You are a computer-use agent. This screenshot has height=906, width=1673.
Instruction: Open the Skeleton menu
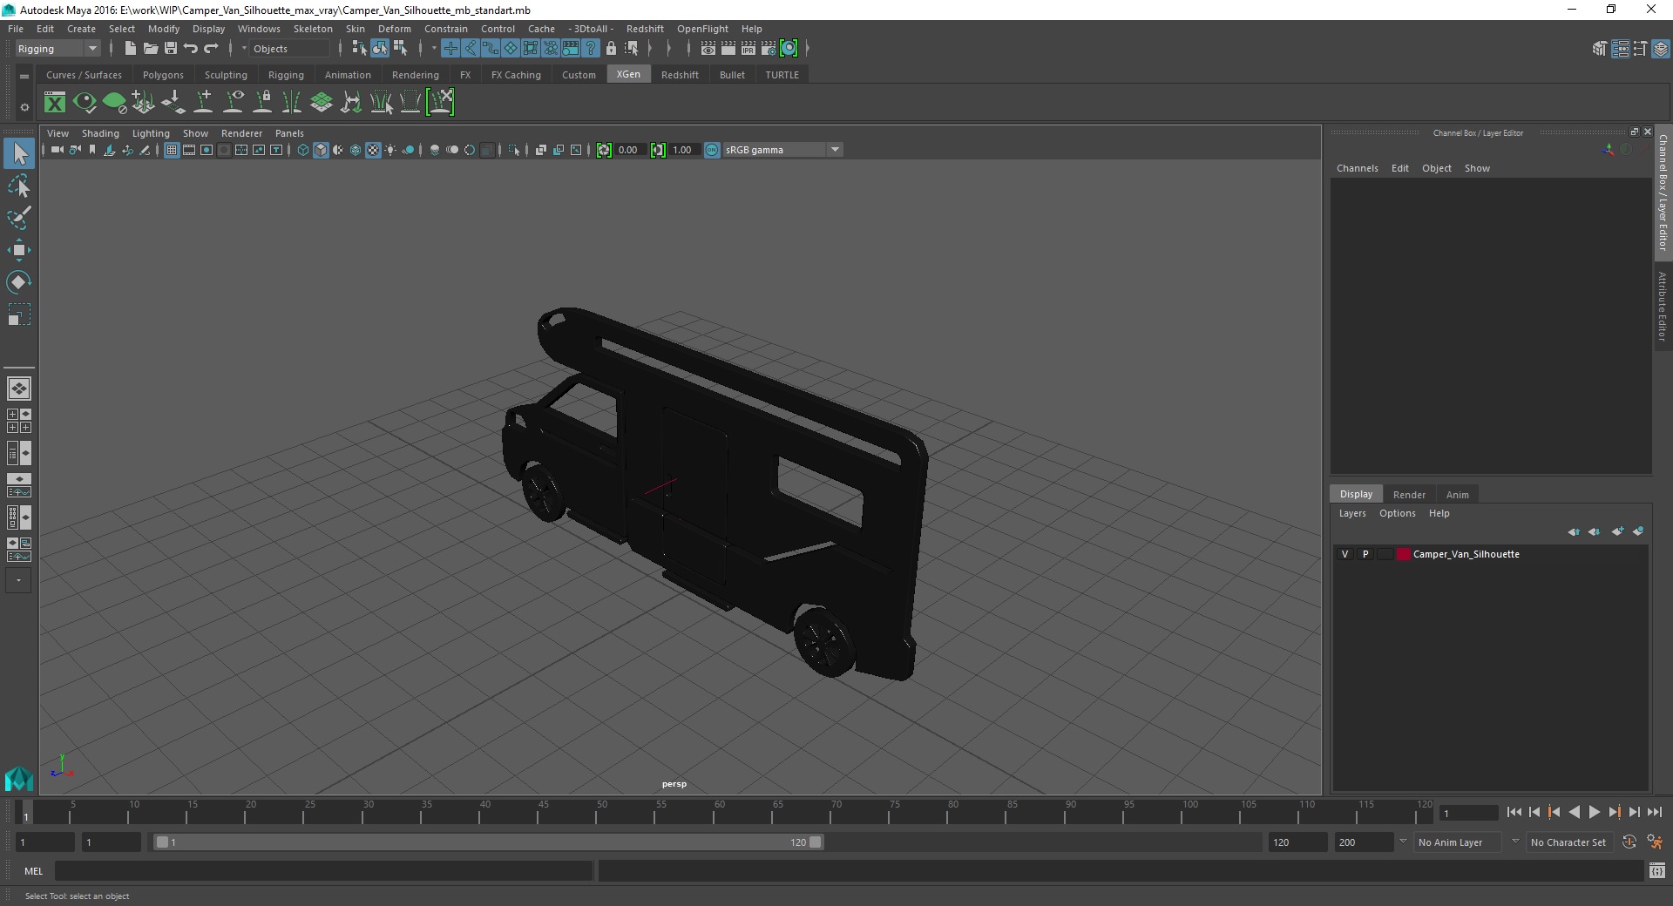pos(313,29)
